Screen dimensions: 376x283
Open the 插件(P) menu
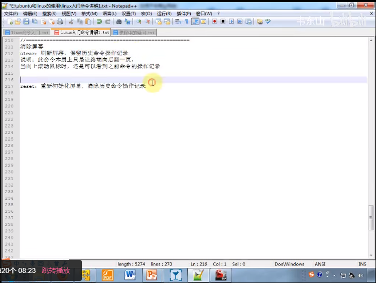click(x=184, y=14)
